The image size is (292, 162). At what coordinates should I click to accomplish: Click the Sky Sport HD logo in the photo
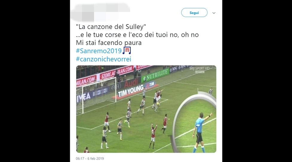tap(199, 69)
